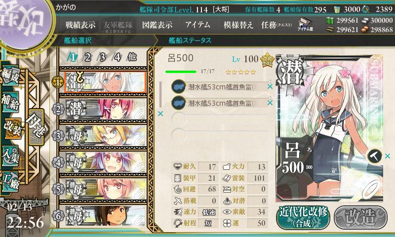
Task: Click the 近代化改修 modernization button
Action: pos(303,218)
